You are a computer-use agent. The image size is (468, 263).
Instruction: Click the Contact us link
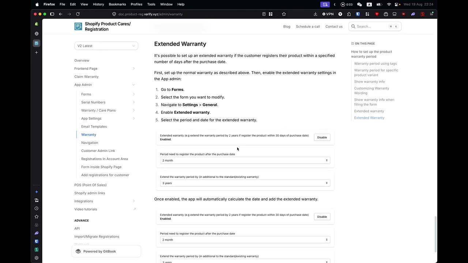pos(334,26)
